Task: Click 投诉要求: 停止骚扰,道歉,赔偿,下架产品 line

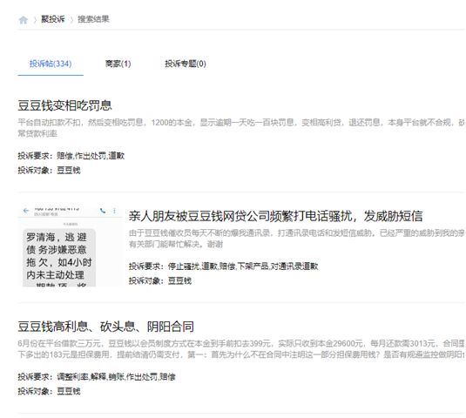Action: [224, 266]
